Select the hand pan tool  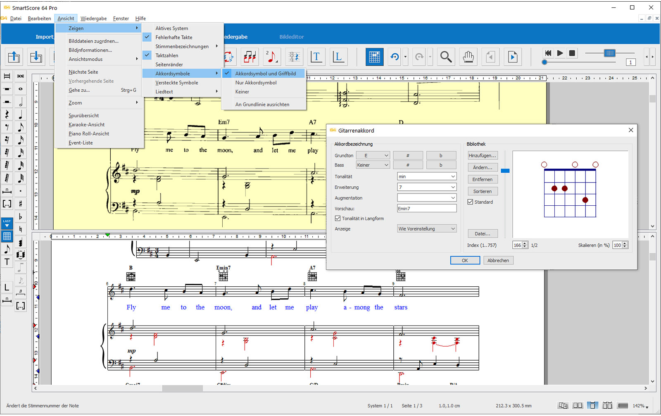468,57
